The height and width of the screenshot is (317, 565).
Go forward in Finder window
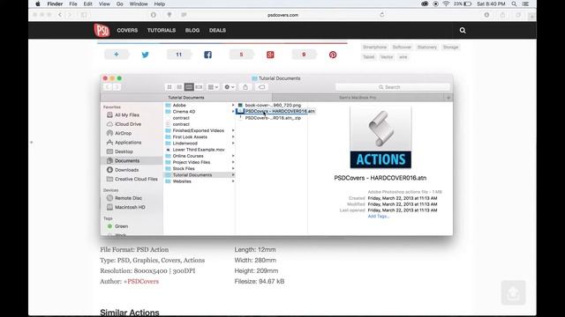coord(117,87)
